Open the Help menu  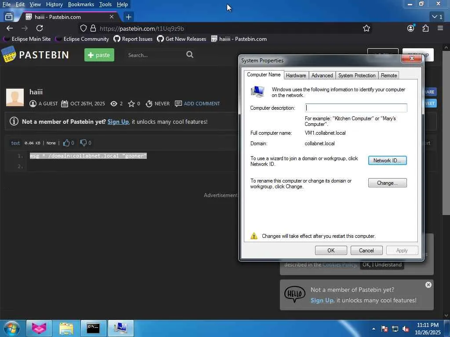122,4
